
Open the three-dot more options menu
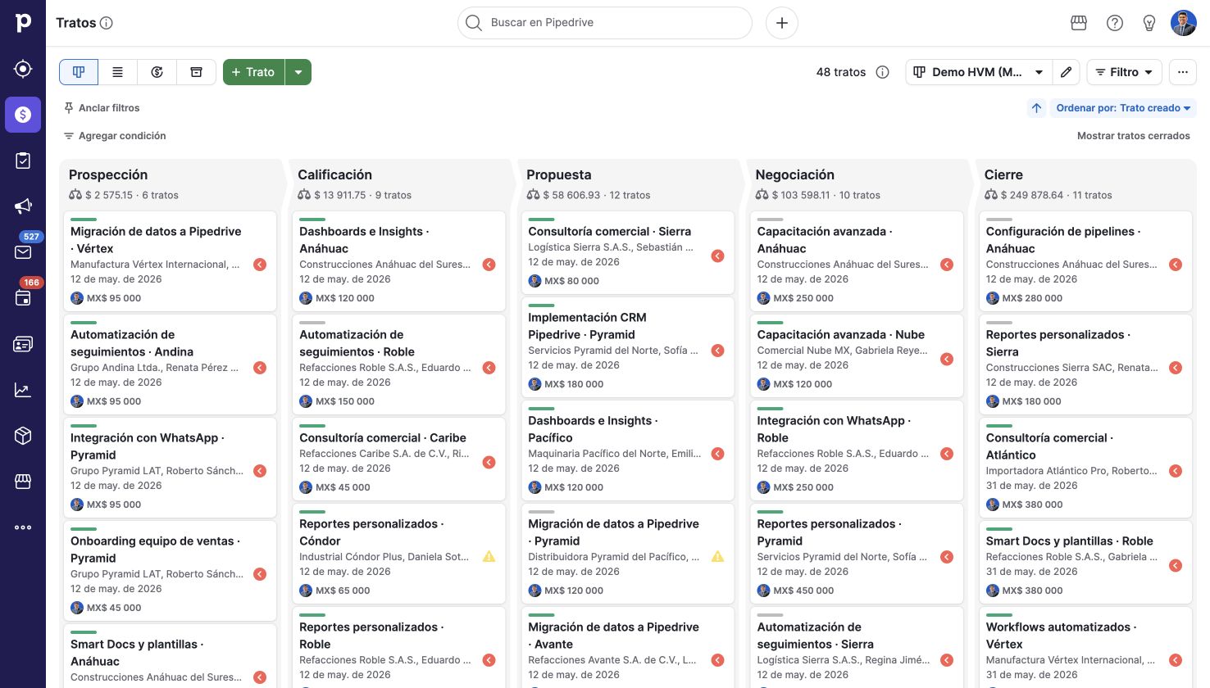1183,72
